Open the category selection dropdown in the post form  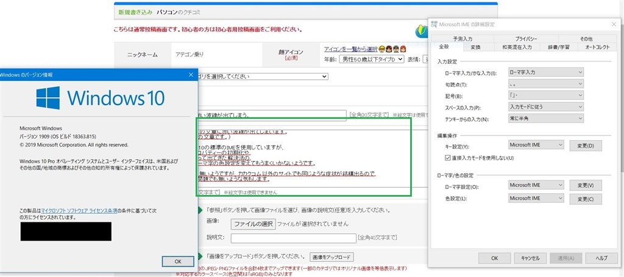[263, 76]
